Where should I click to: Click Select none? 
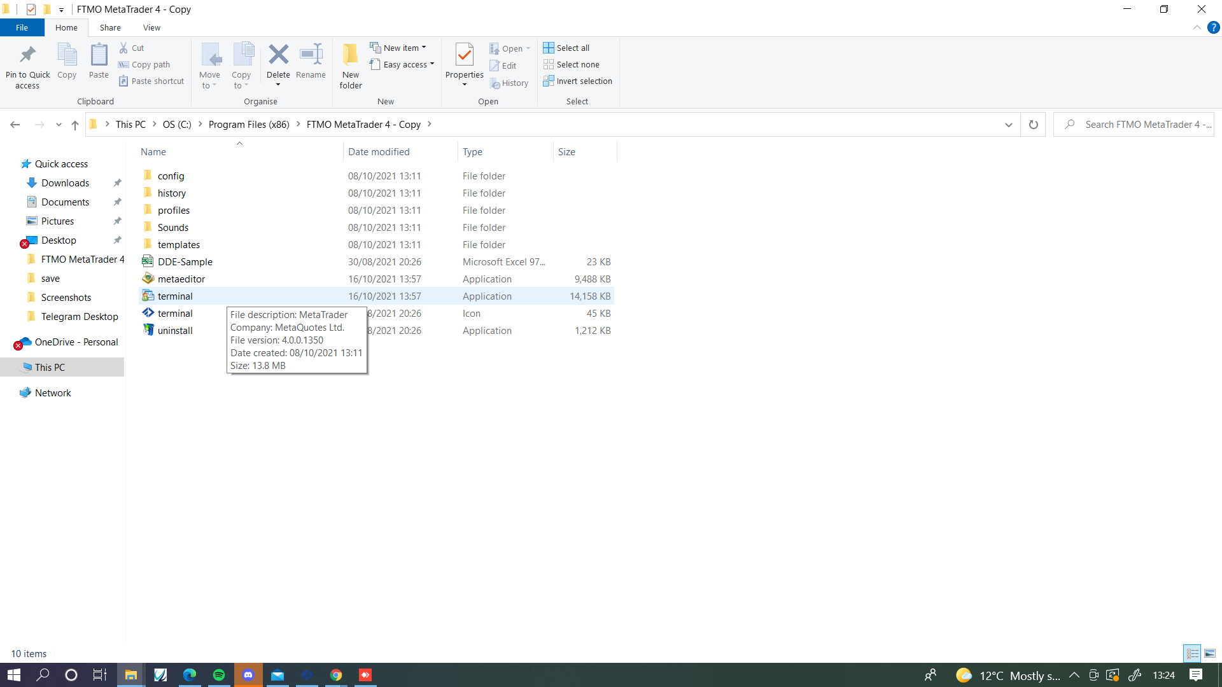572,64
